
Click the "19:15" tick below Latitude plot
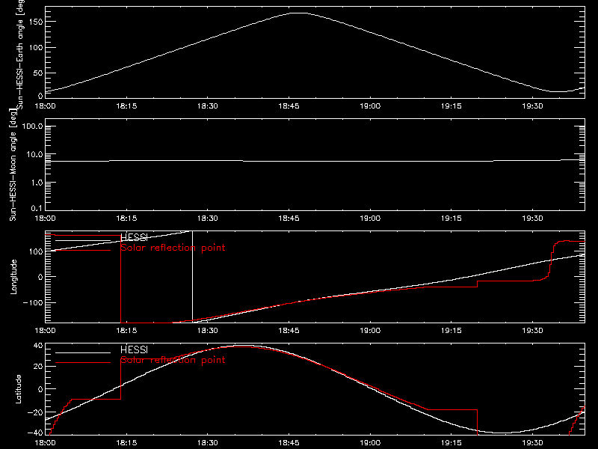pyautogui.click(x=451, y=443)
